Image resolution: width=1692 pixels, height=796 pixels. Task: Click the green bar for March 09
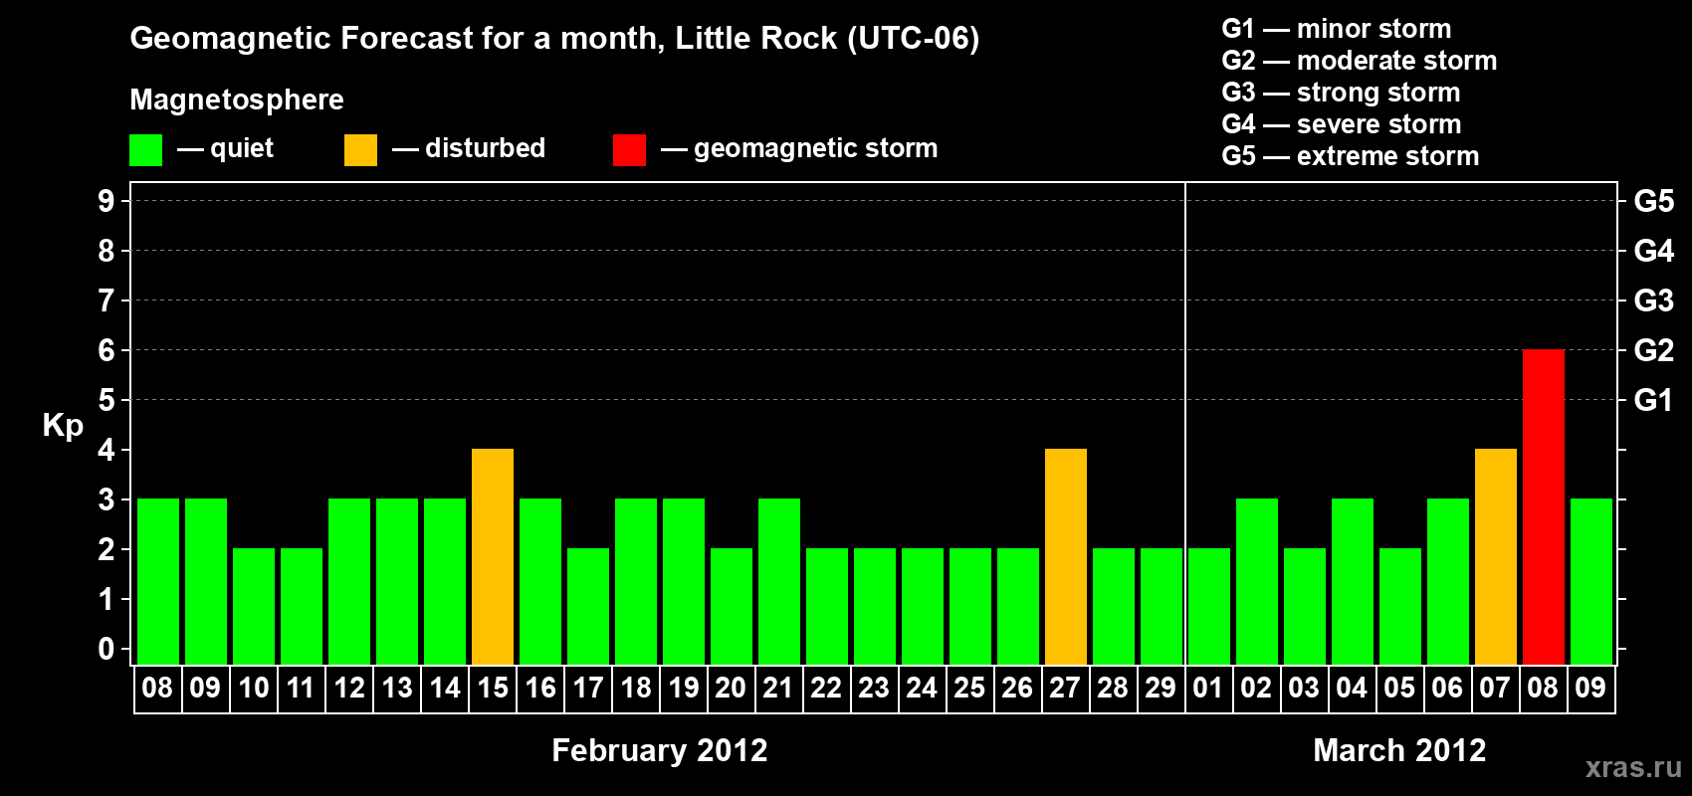[1591, 582]
